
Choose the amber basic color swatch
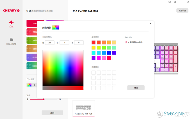point(109,42)
